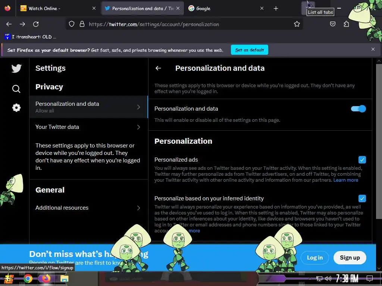Open a new tab with plus icon
This screenshot has width=382, height=286.
click(276, 9)
